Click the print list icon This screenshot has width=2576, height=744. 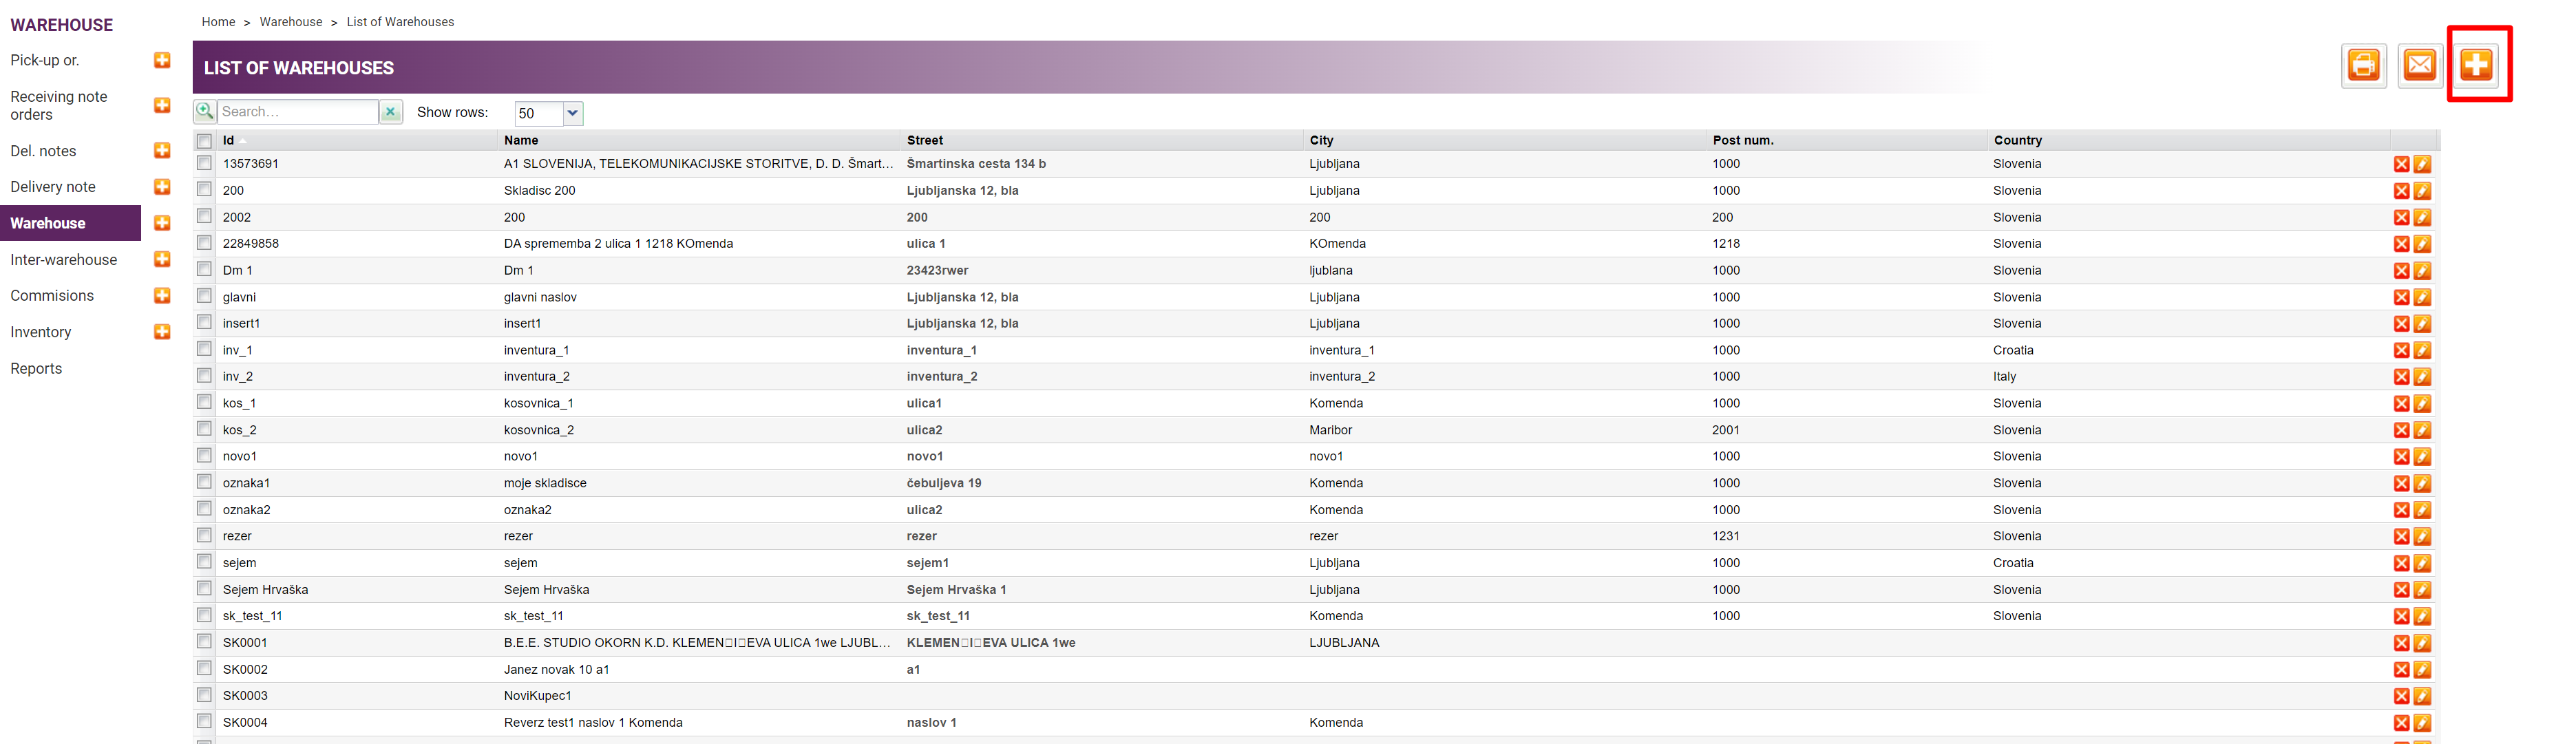pos(2363,66)
